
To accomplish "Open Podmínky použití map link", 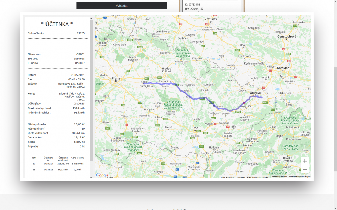I will coord(279,177).
